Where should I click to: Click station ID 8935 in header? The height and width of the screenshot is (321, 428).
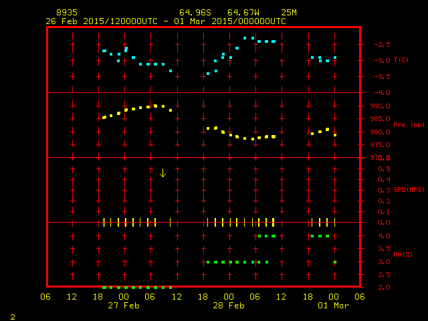(67, 13)
